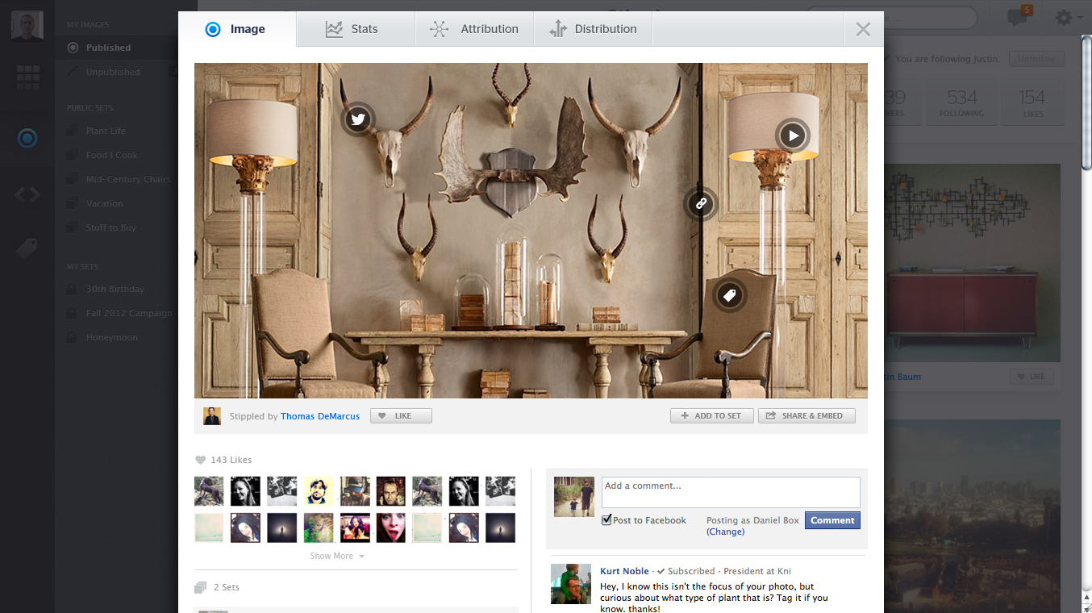Screen dimensions: 1092x613
Task: Select Published under My Images
Action: pos(108,48)
